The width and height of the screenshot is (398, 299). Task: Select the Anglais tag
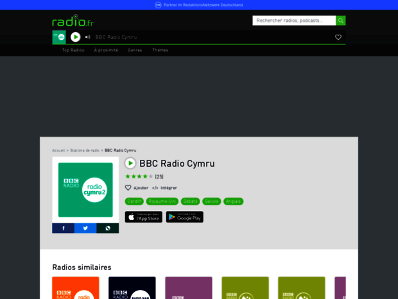pos(233,201)
